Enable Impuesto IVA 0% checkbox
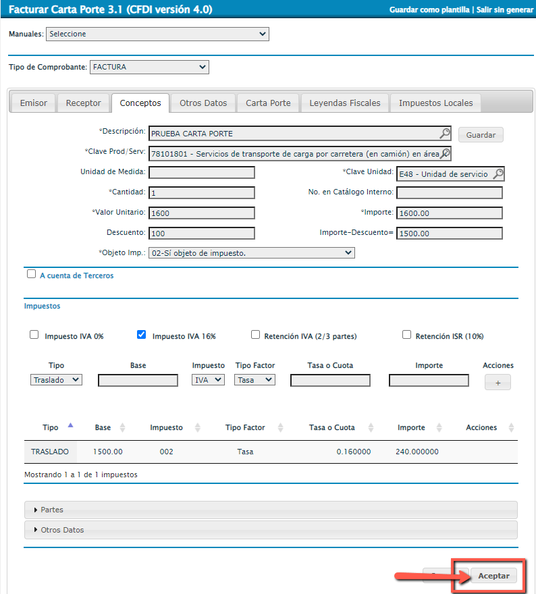 point(34,335)
